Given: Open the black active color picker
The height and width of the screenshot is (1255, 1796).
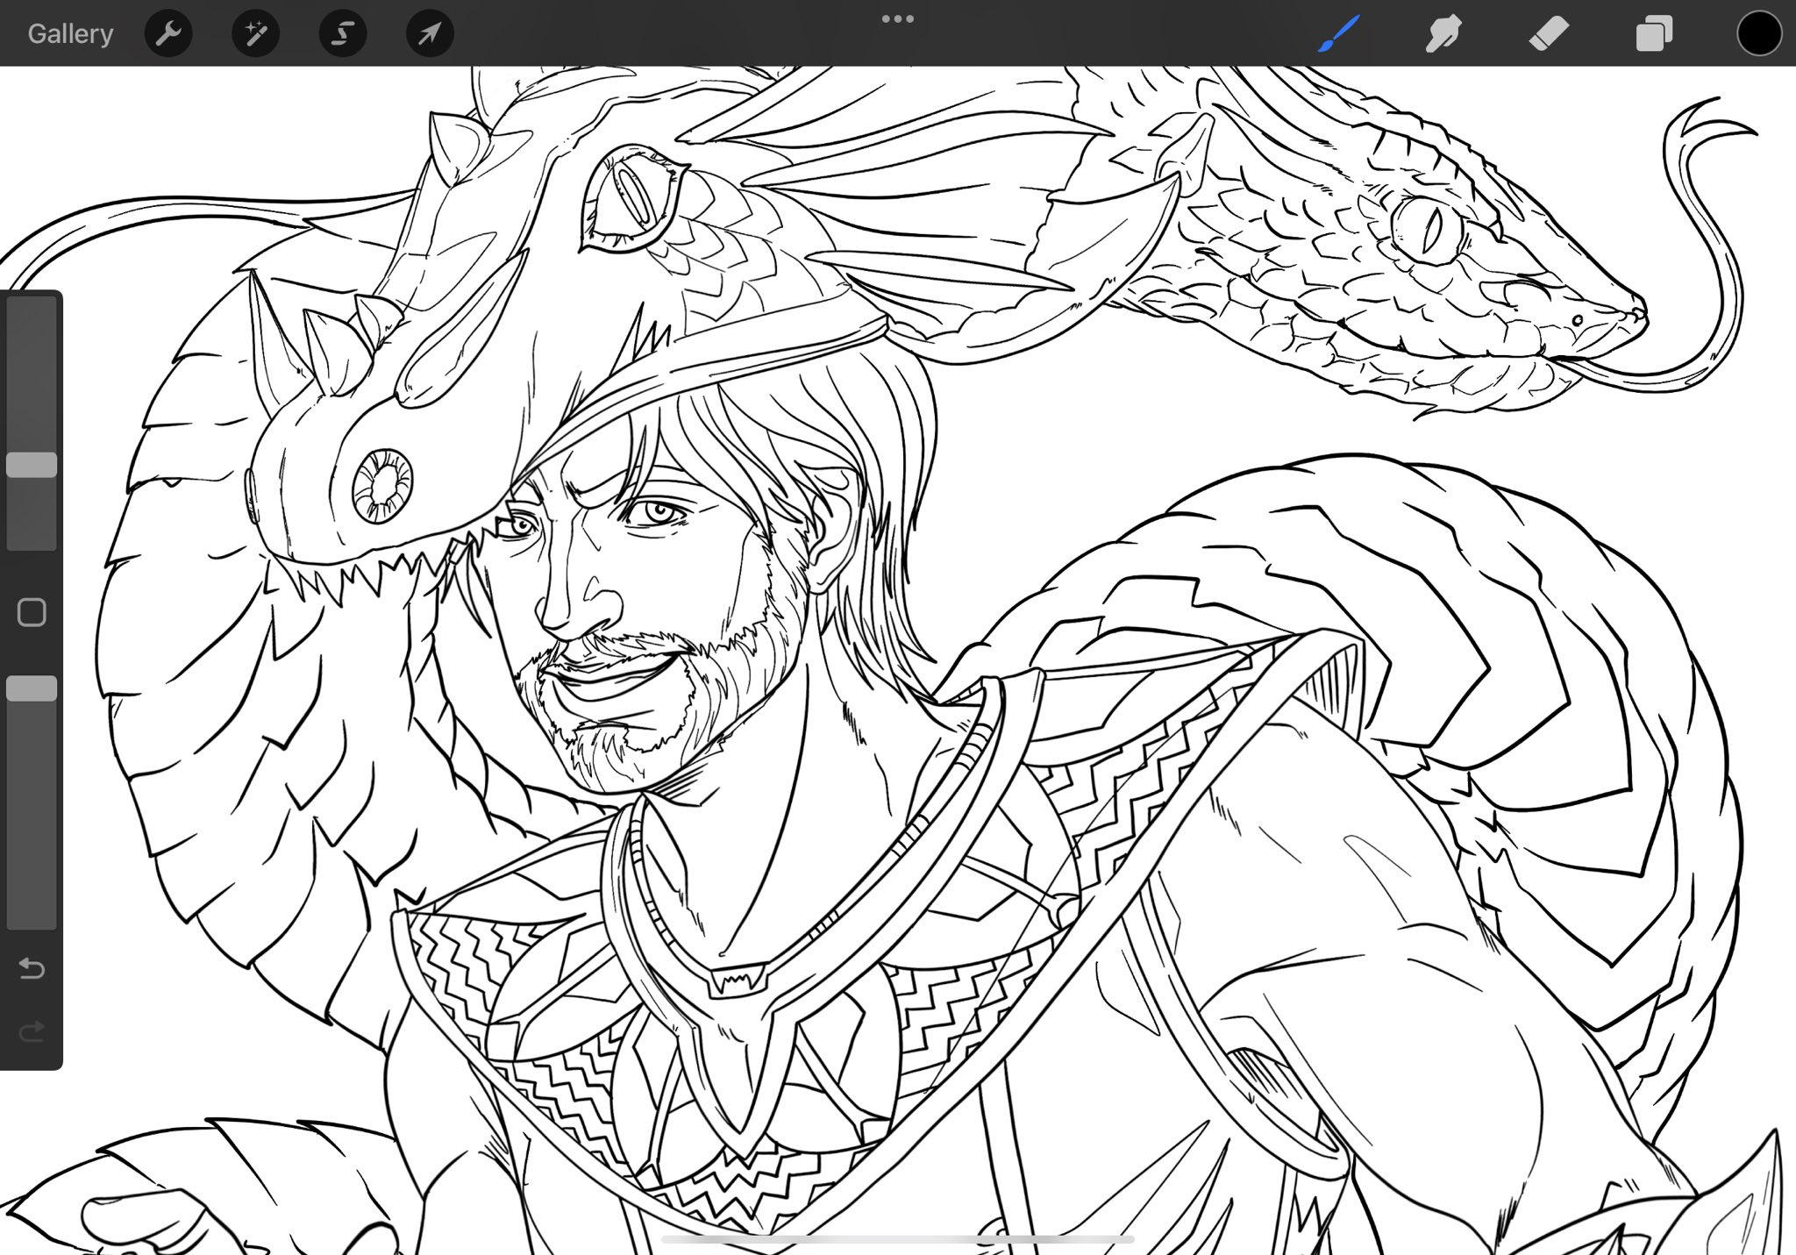Looking at the screenshot, I should 1758,34.
